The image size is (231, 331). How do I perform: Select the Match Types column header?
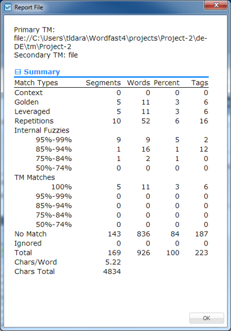coord(36,83)
